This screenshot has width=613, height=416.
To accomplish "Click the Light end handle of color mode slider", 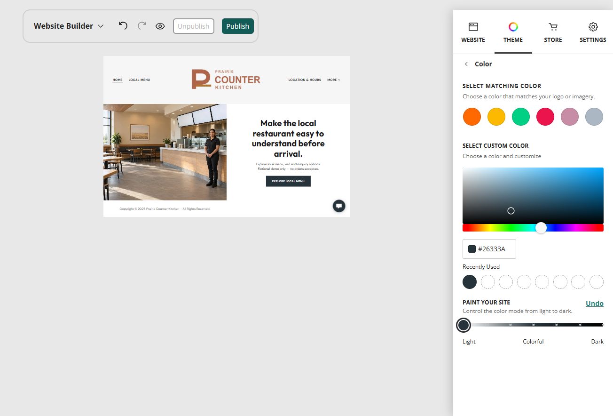I will pyautogui.click(x=464, y=325).
